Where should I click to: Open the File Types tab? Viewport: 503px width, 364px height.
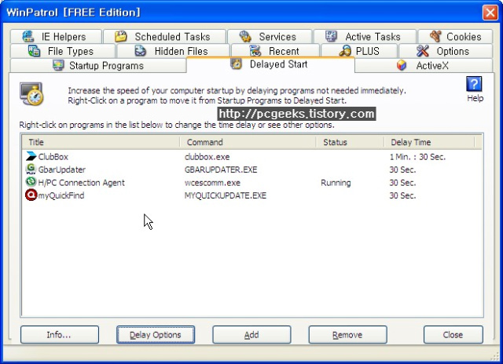click(63, 51)
